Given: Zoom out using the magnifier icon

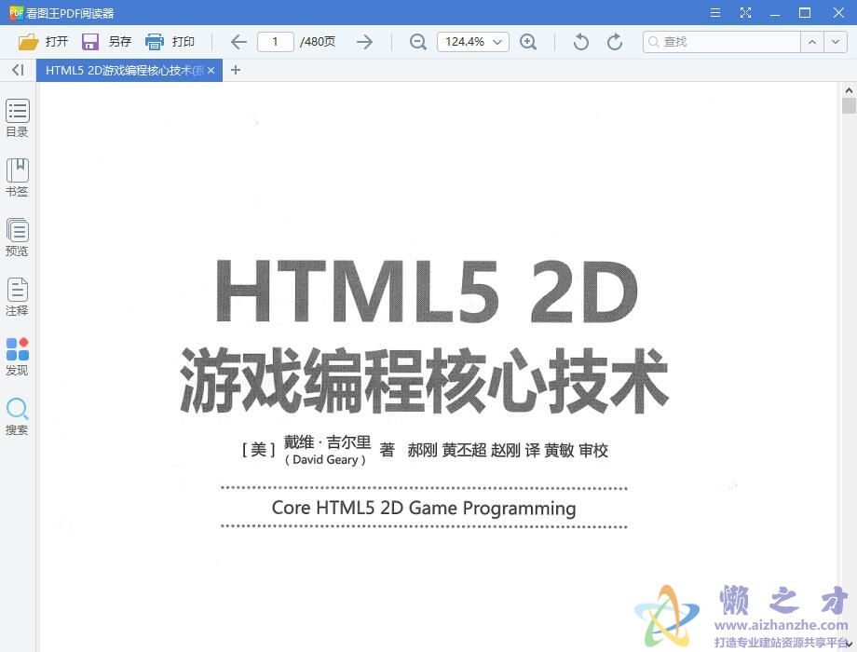Looking at the screenshot, I should pyautogui.click(x=417, y=42).
